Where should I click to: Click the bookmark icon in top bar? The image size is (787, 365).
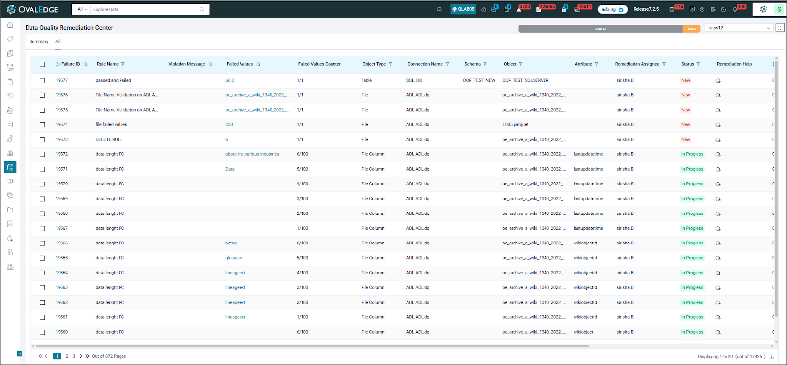439,9
